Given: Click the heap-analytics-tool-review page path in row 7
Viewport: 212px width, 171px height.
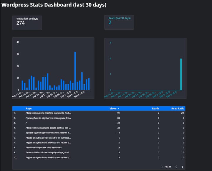Looking at the screenshot, I should (48, 143).
